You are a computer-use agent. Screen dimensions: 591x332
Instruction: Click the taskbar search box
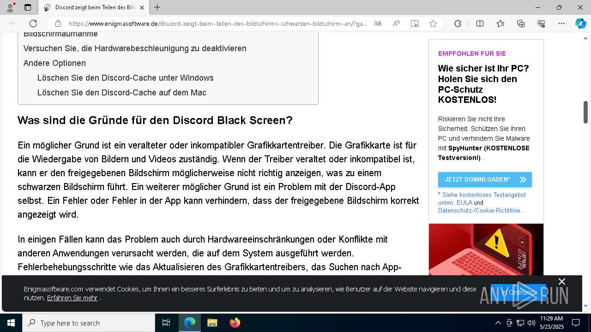pyautogui.click(x=89, y=323)
